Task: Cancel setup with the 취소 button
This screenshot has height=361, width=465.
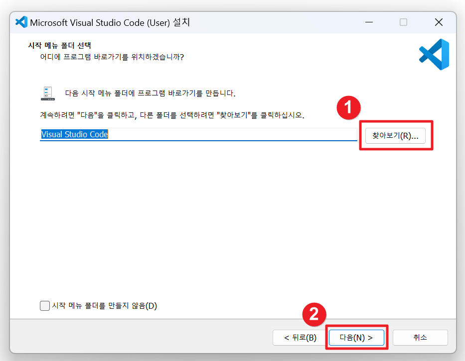Action: coord(420,337)
